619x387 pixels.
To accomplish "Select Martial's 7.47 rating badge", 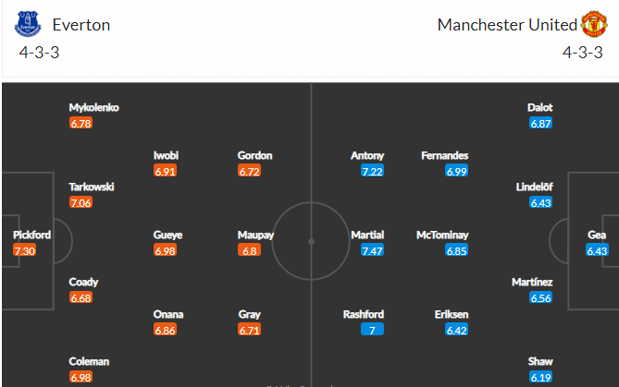I will click(x=372, y=250).
